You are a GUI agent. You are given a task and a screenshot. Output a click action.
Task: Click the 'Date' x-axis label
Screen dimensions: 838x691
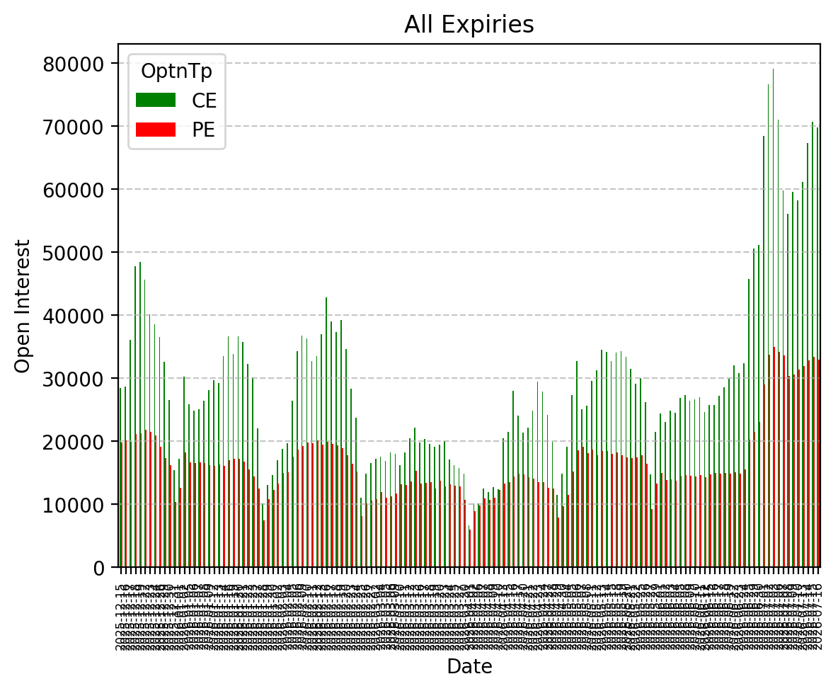click(x=469, y=666)
